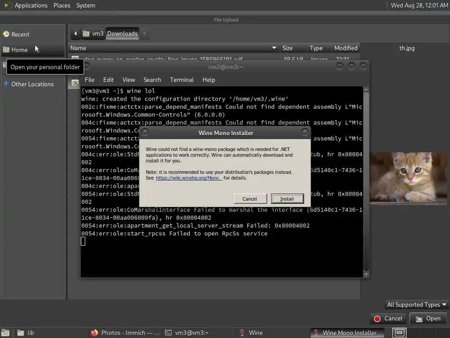Open the Places menu in top panel
Screen dimensions: 450x338
62,5
